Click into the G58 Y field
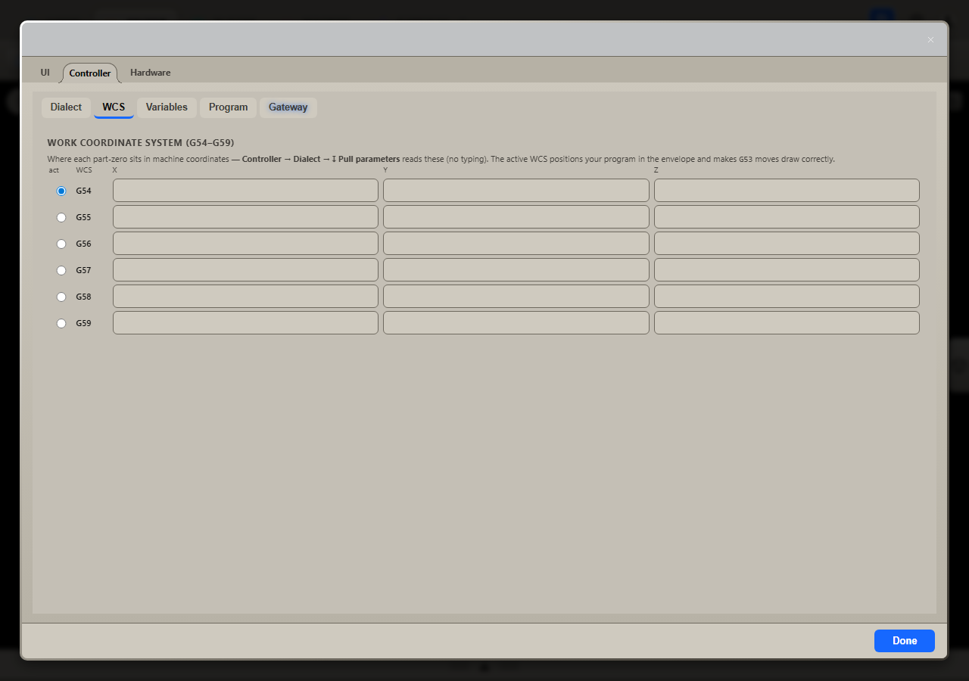969x681 pixels. [516, 297]
